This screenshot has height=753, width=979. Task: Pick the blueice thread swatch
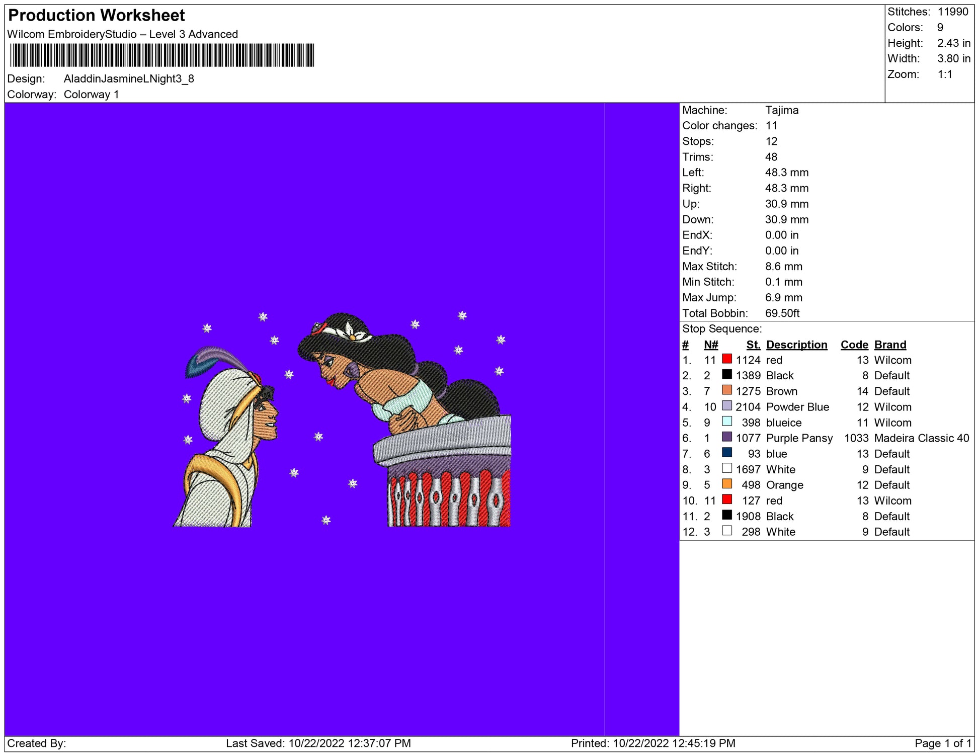pos(727,422)
